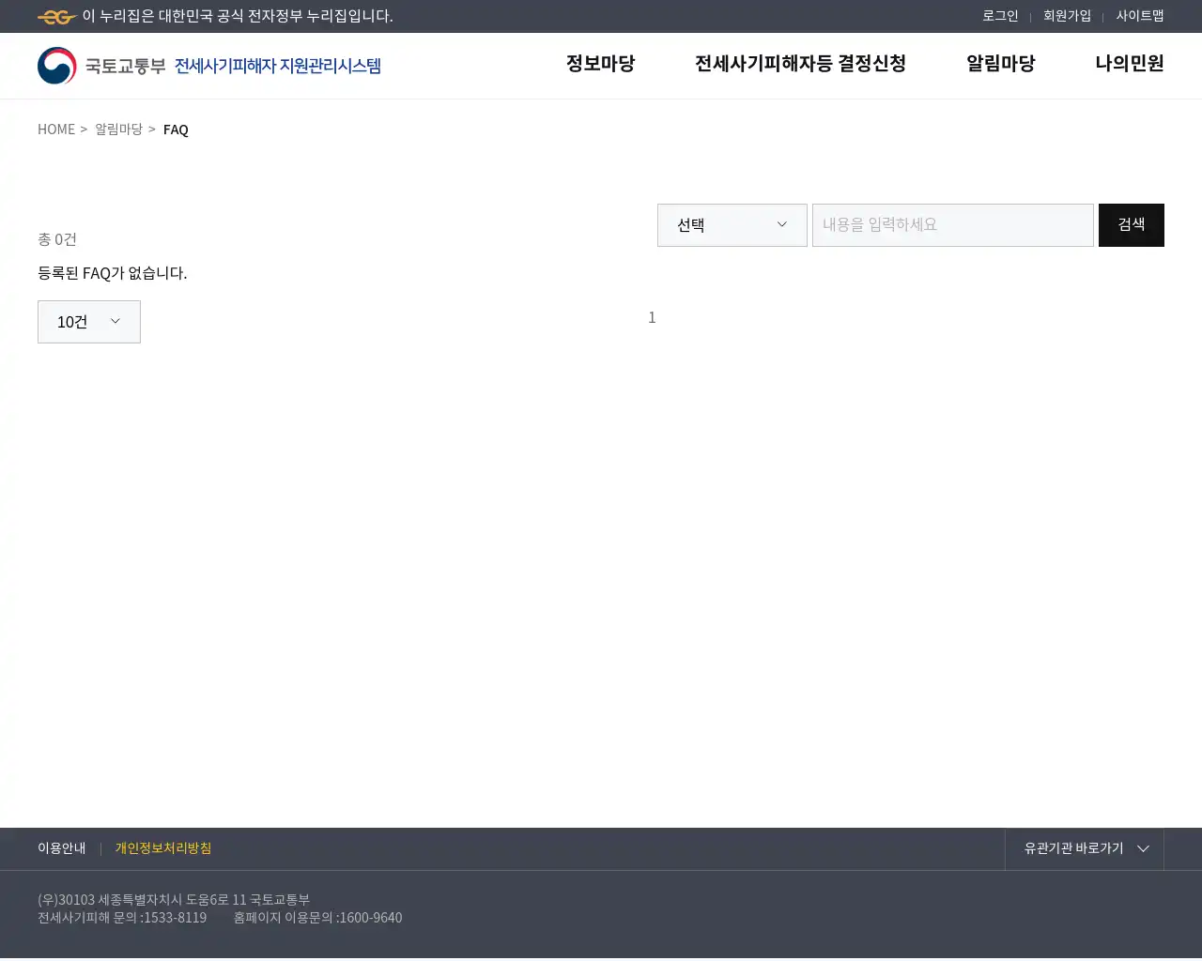Click the e-government emblem icon in top banner
Image resolution: width=1202 pixels, height=961 pixels.
coord(57,17)
